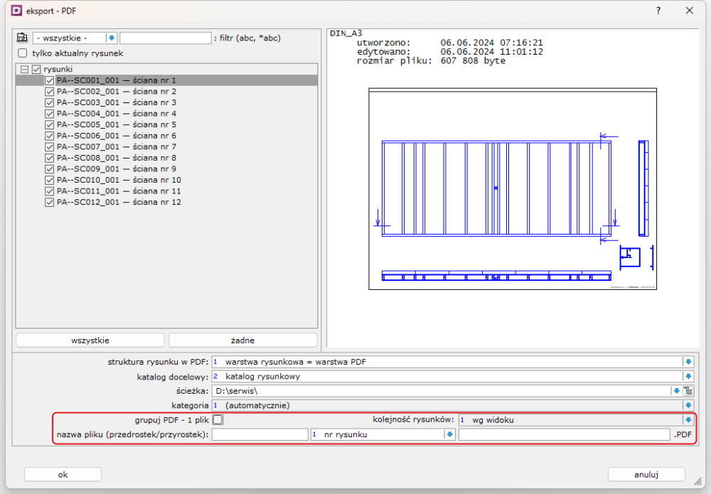Click the DIN_A3 drawing preview image
711x494 pixels.
(x=513, y=189)
